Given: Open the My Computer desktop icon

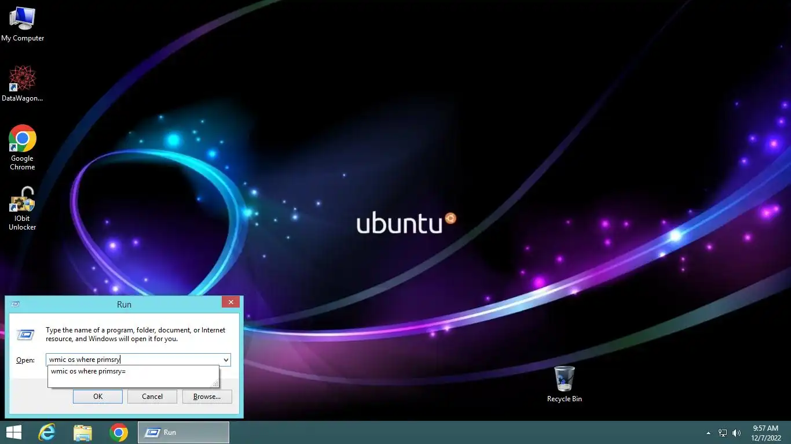Looking at the screenshot, I should (23, 24).
